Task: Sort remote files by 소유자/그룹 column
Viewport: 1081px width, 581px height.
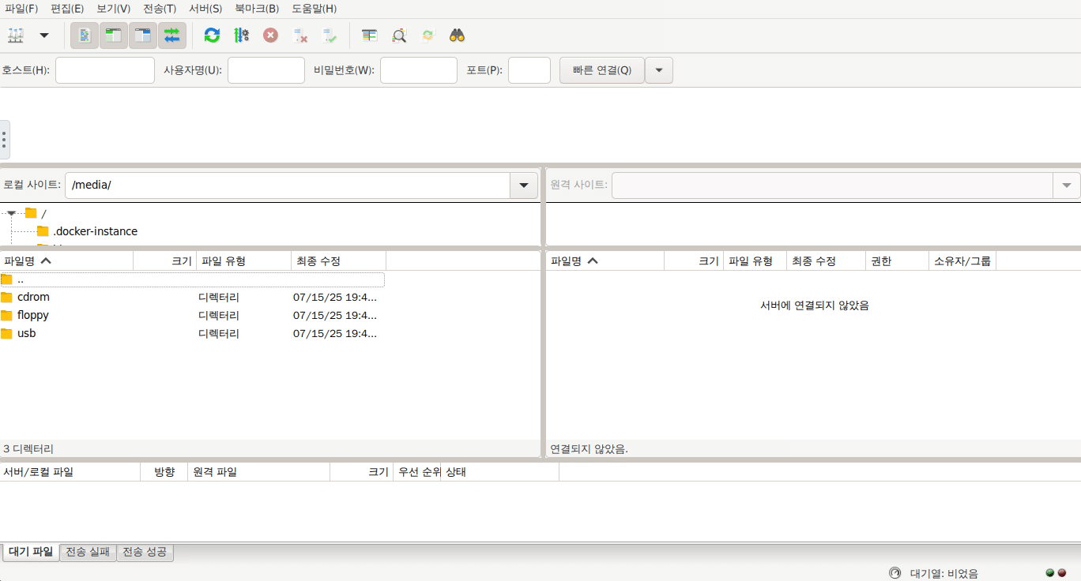Action: 962,261
